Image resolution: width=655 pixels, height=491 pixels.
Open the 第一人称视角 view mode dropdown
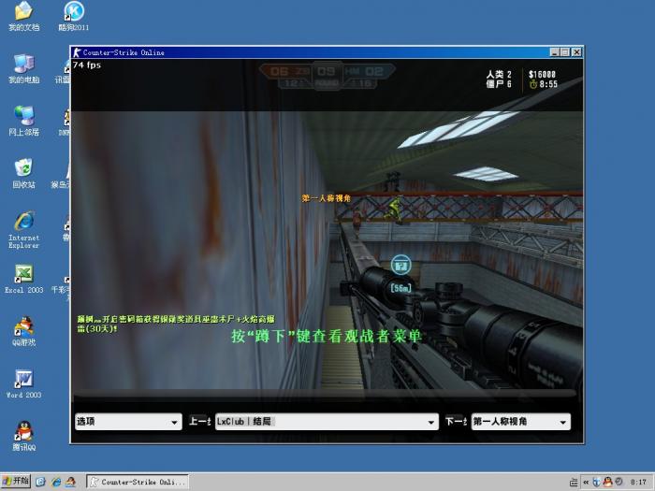[521, 422]
